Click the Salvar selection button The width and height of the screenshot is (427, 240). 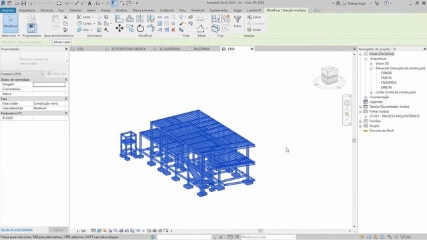[x=254, y=17]
